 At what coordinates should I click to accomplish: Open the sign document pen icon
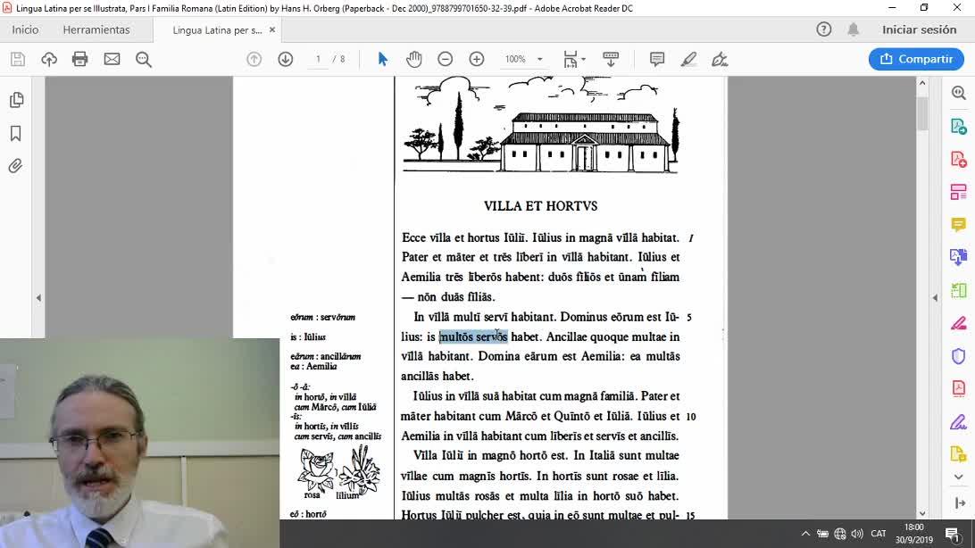pyautogui.click(x=720, y=59)
